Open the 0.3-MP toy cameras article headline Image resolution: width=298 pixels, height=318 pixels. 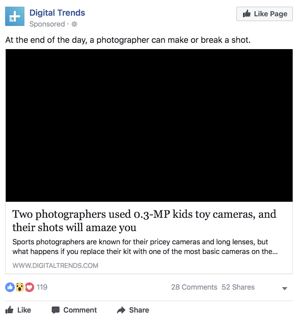click(x=144, y=220)
